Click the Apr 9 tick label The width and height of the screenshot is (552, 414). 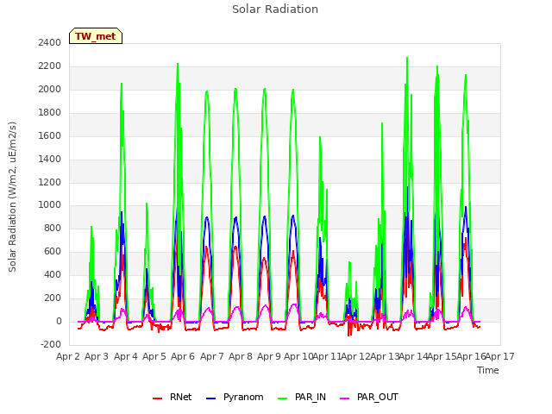point(269,356)
